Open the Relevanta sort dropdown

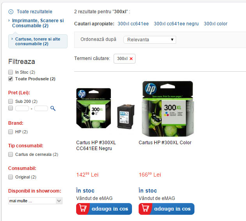coord(150,40)
